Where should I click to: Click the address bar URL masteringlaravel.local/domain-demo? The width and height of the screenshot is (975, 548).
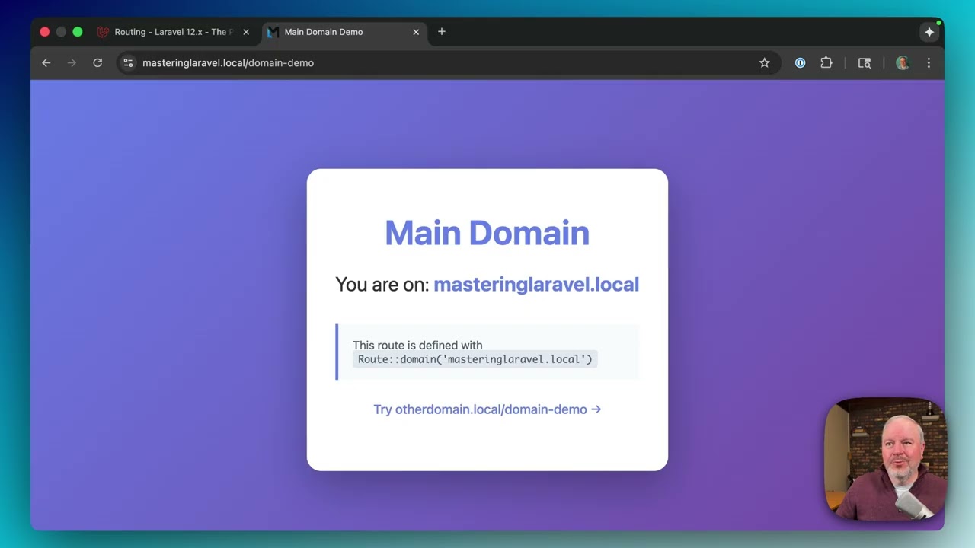[x=228, y=63]
